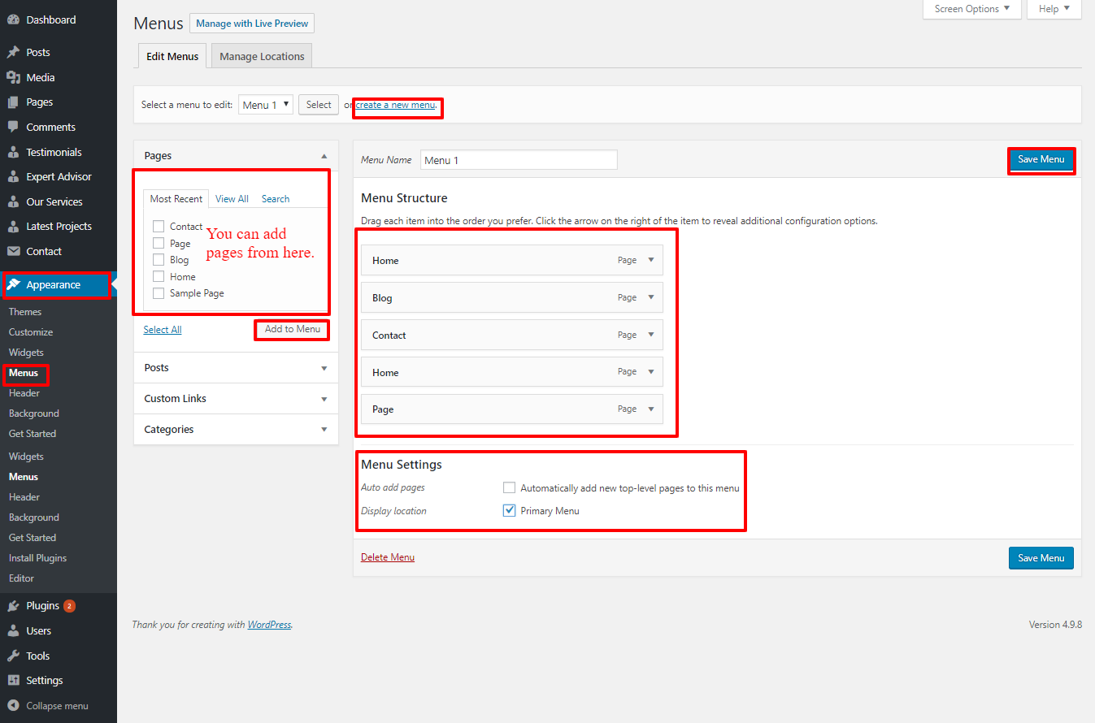Switch to the Manage Locations tab
This screenshot has height=723, width=1095.
pos(262,56)
